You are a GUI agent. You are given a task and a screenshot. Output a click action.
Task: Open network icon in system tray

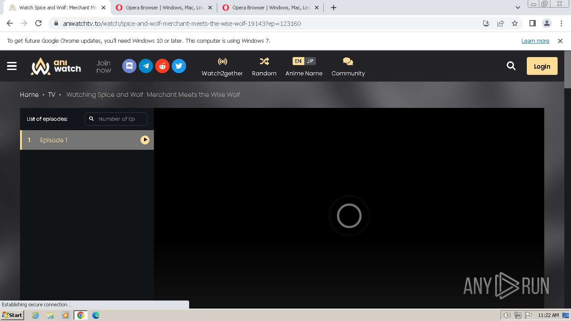tap(518, 315)
